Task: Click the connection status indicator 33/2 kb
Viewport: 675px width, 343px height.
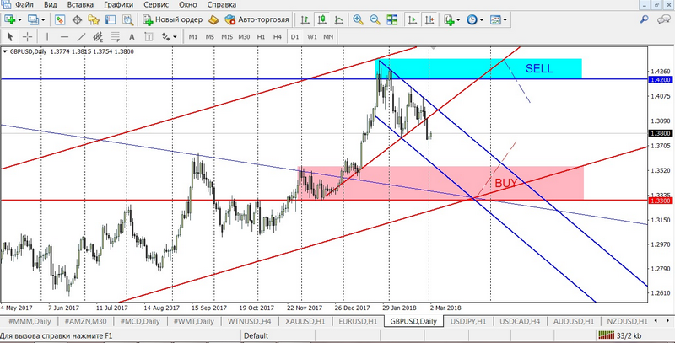Action: (634, 335)
